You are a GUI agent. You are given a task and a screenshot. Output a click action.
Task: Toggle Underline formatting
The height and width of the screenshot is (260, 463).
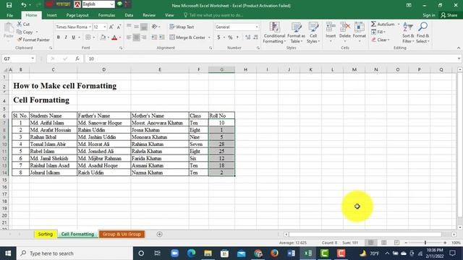click(x=73, y=38)
